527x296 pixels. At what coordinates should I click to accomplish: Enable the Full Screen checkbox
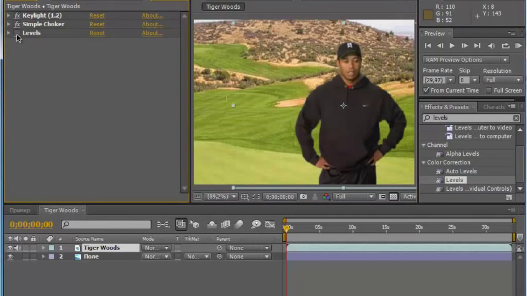(x=489, y=90)
